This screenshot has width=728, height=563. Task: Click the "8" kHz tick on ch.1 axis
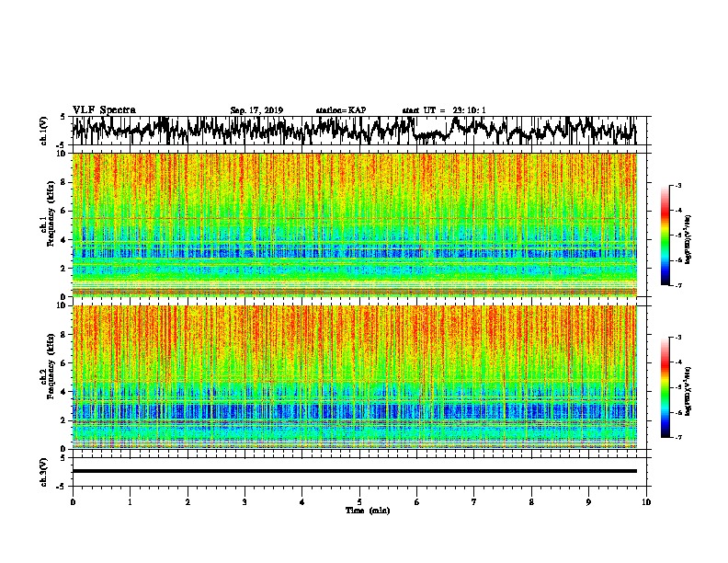pos(64,182)
